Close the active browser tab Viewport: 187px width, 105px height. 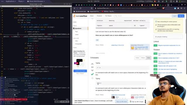168,5
